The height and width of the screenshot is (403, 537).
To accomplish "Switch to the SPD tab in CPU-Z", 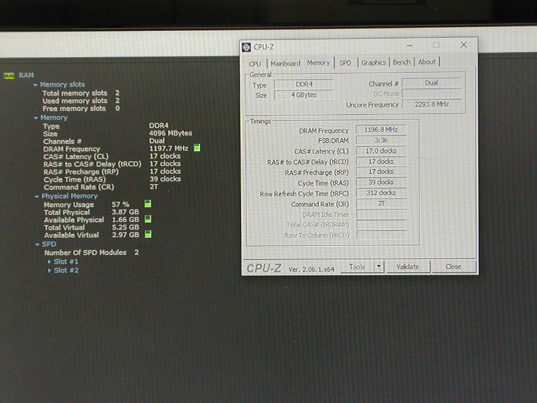I will pos(345,63).
